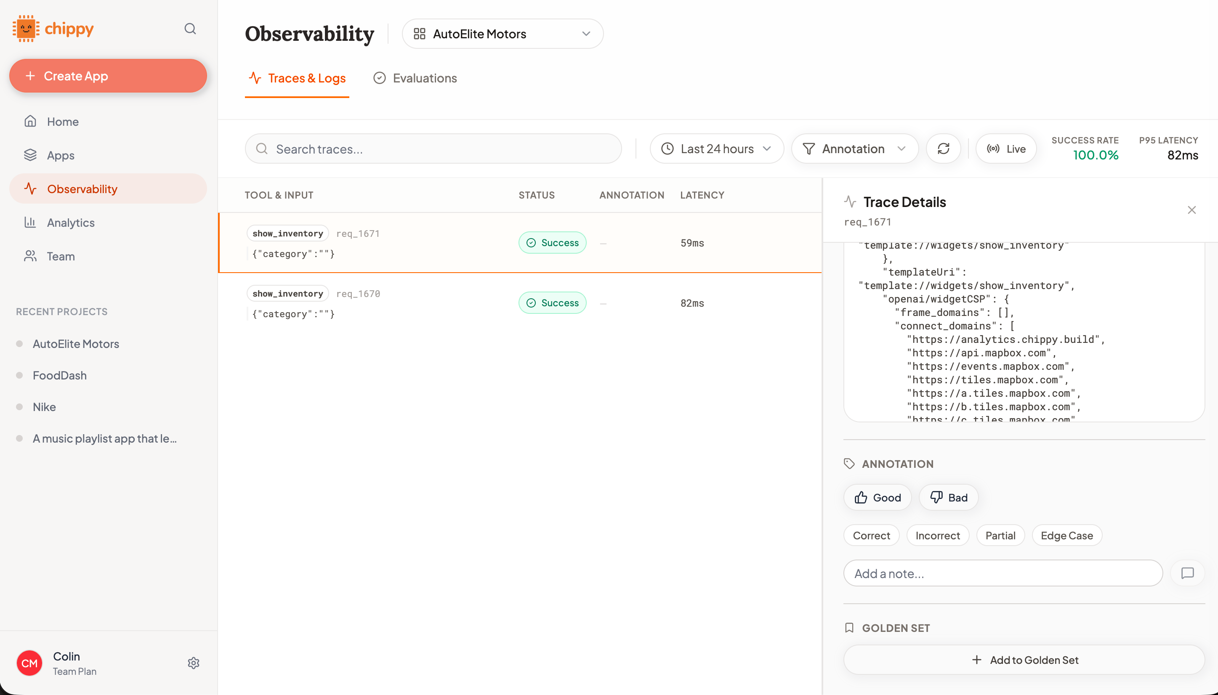Click the refresh traces icon

coord(943,149)
